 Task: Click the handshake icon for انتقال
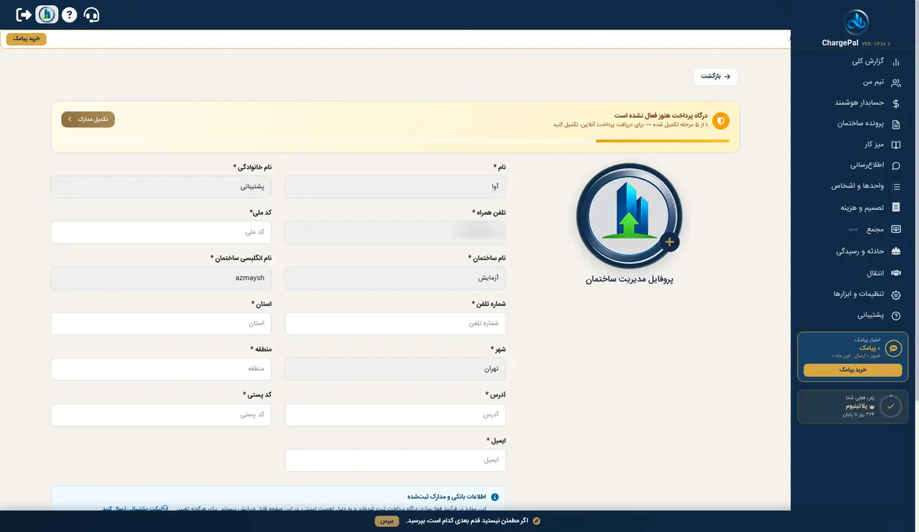coord(895,273)
